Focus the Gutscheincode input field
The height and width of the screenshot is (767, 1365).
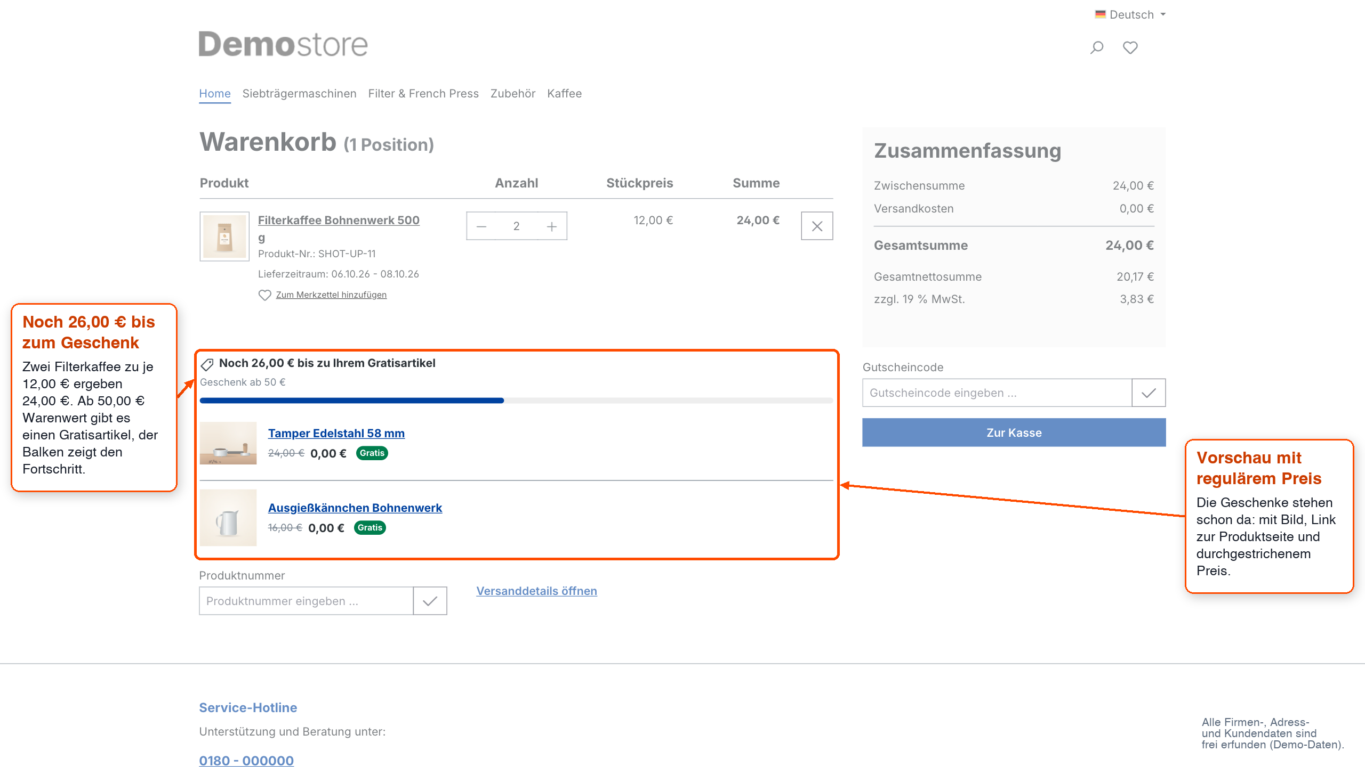[x=997, y=393]
